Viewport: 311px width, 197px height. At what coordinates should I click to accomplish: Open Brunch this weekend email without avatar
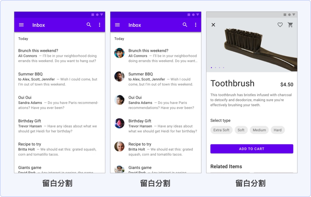[x=58, y=56]
